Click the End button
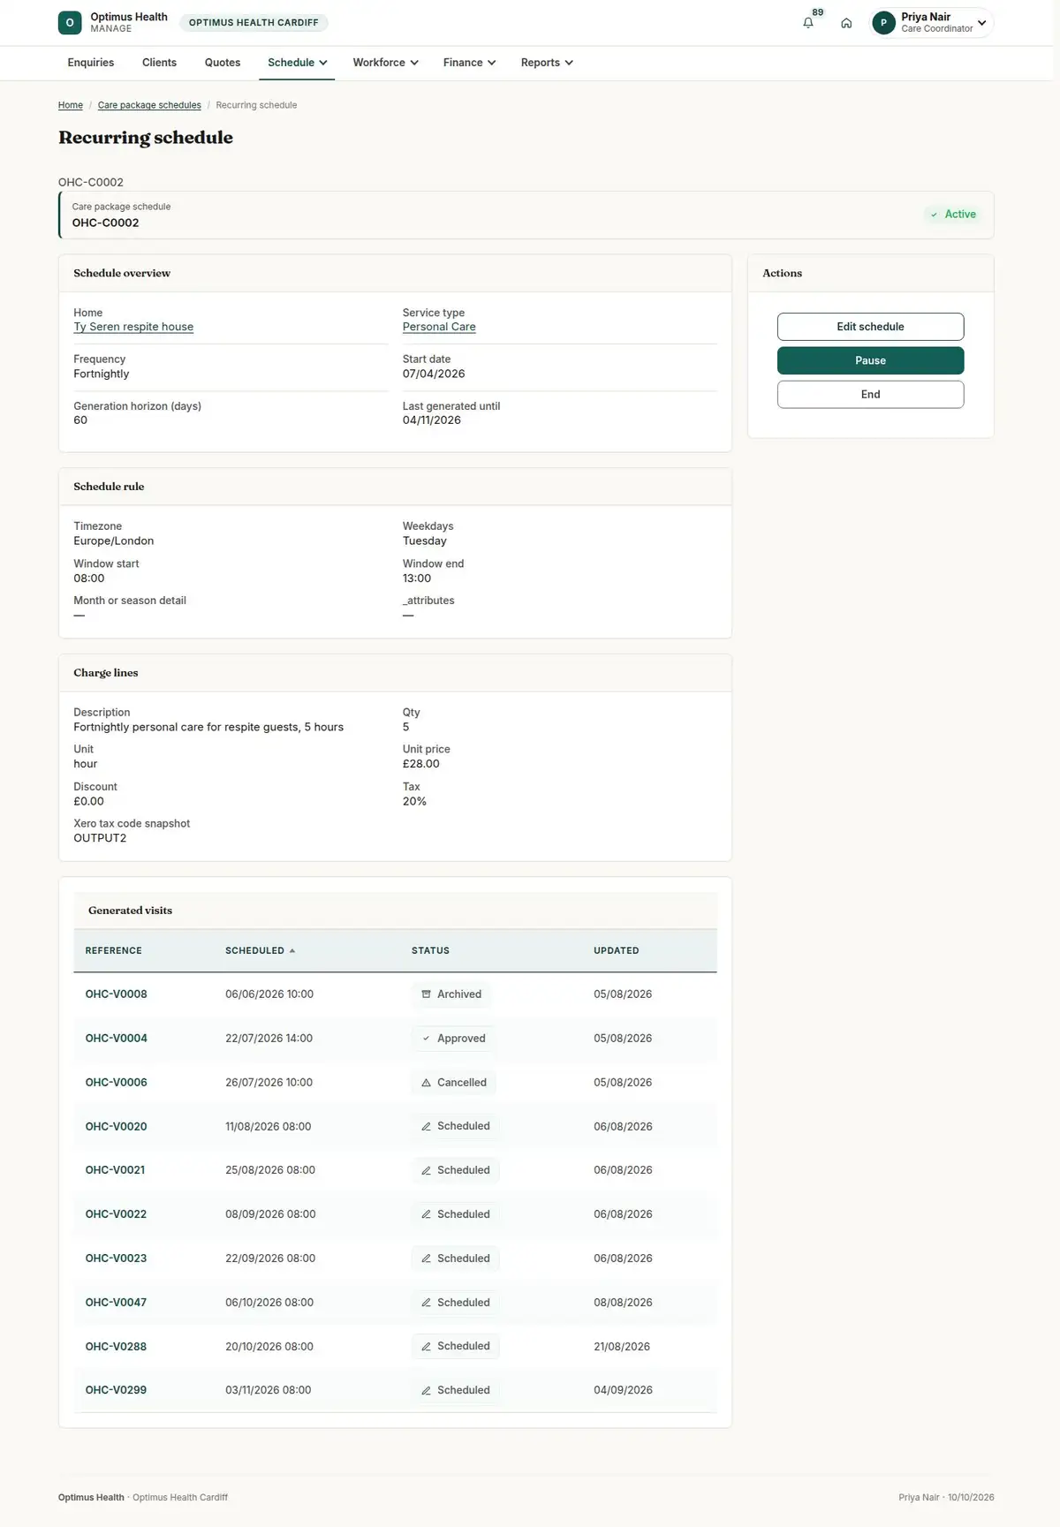 tap(870, 395)
